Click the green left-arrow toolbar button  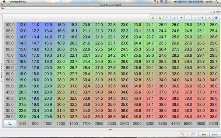click(153, 18)
